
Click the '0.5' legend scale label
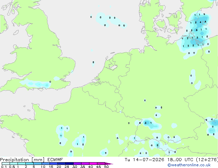(12, 167)
